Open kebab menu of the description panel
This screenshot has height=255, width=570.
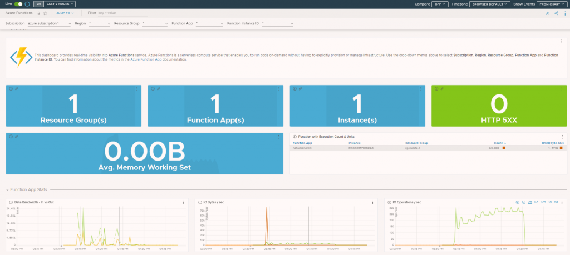point(562,41)
